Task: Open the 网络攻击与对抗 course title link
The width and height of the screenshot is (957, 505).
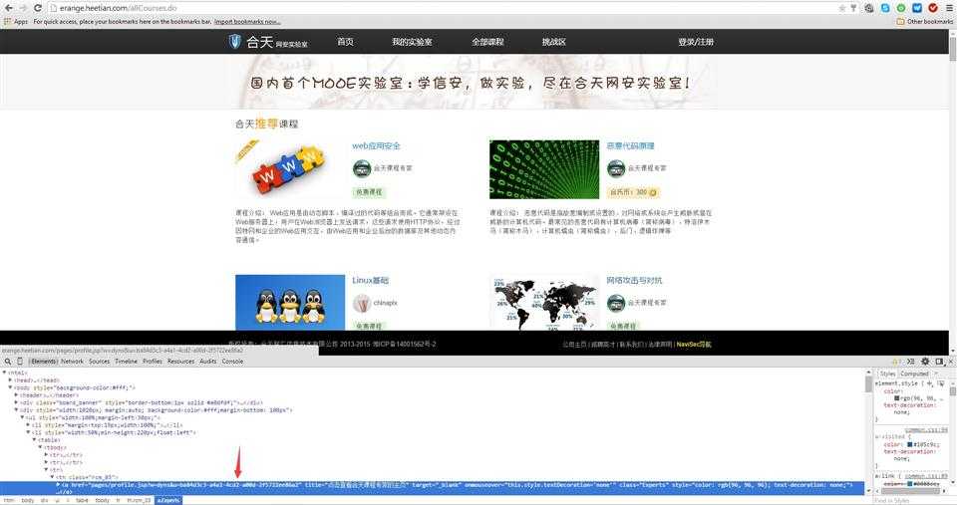Action: 634,280
